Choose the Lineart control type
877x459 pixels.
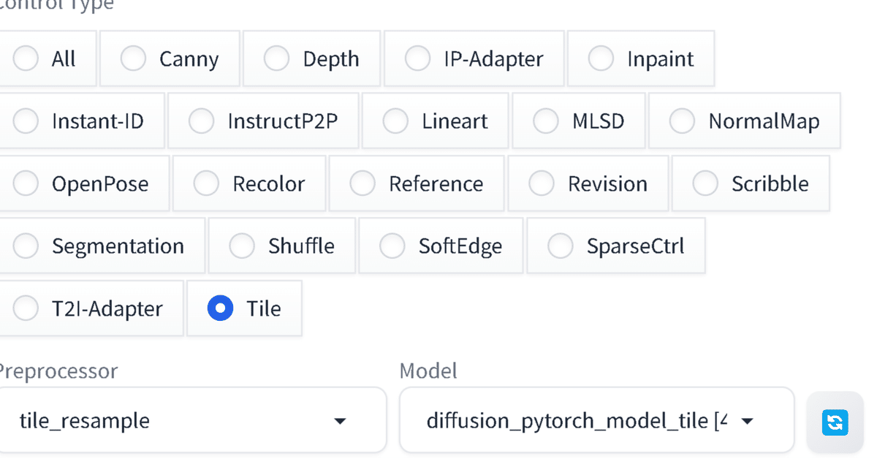click(x=395, y=121)
